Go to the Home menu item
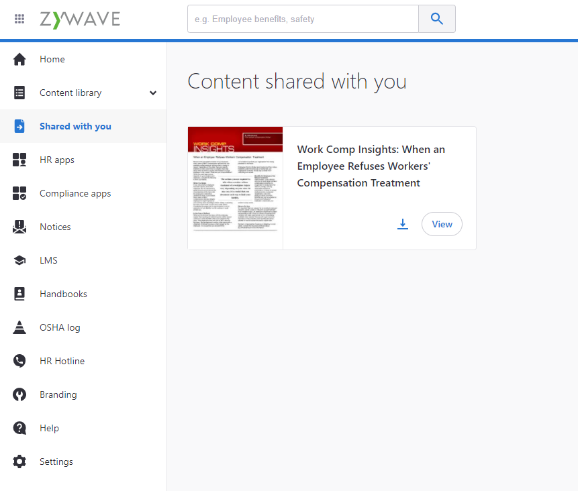This screenshot has width=578, height=491. [x=52, y=59]
